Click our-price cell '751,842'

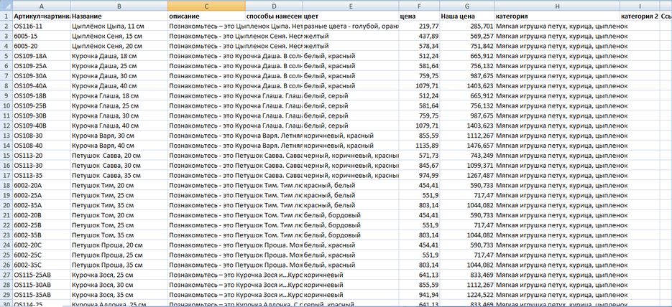[466, 46]
